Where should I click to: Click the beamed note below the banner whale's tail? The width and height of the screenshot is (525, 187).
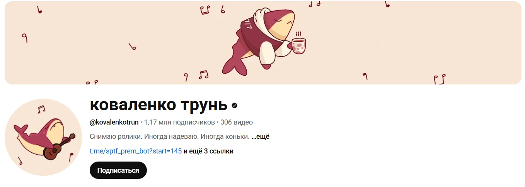pos(203,74)
